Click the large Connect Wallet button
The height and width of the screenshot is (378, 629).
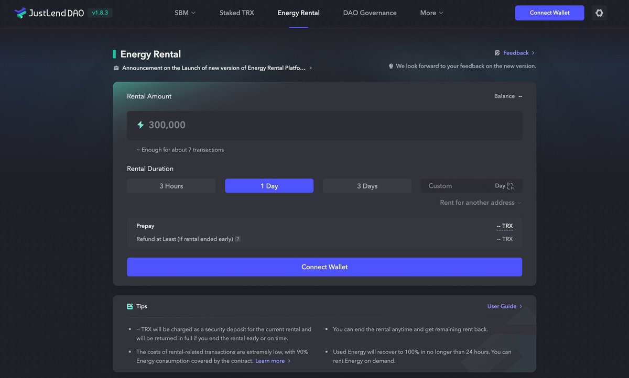point(324,267)
